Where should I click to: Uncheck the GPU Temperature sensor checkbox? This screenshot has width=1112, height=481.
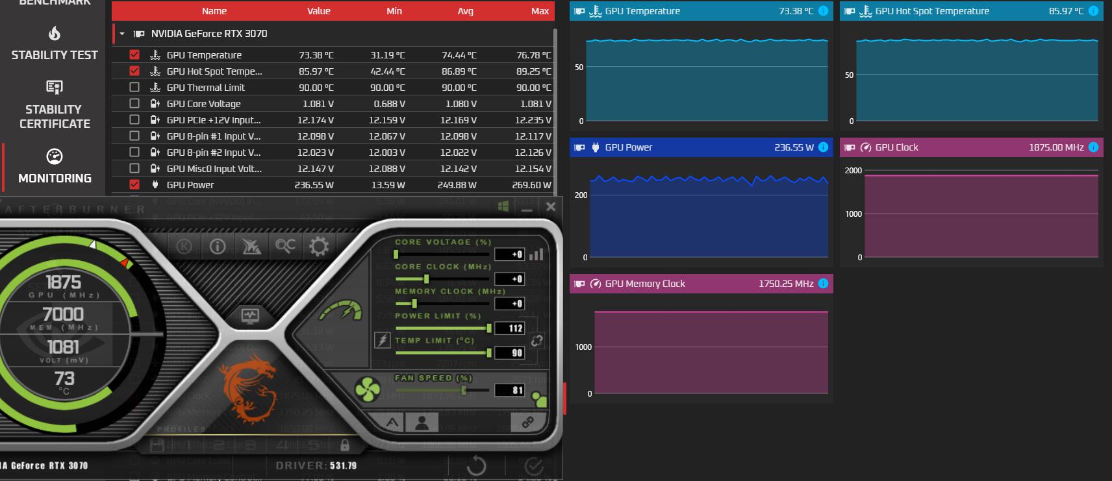tap(134, 55)
